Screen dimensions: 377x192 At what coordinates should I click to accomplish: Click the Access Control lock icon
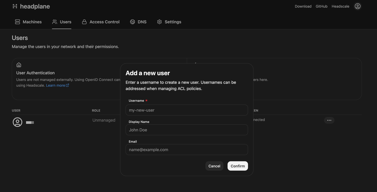(84, 22)
